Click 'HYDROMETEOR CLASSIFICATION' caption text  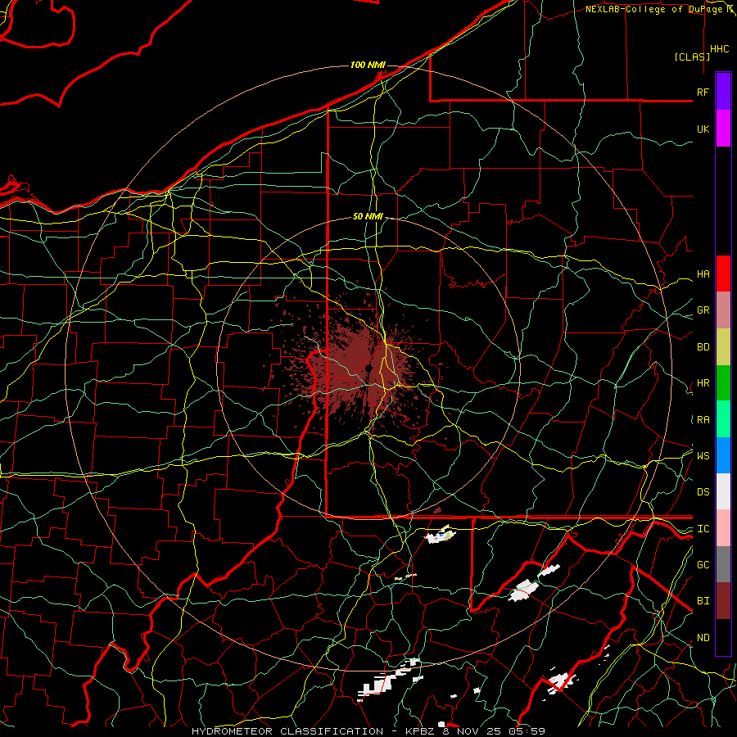click(287, 731)
